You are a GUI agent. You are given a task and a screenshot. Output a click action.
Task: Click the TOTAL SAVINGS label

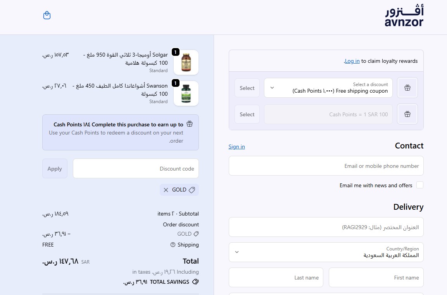169,282
